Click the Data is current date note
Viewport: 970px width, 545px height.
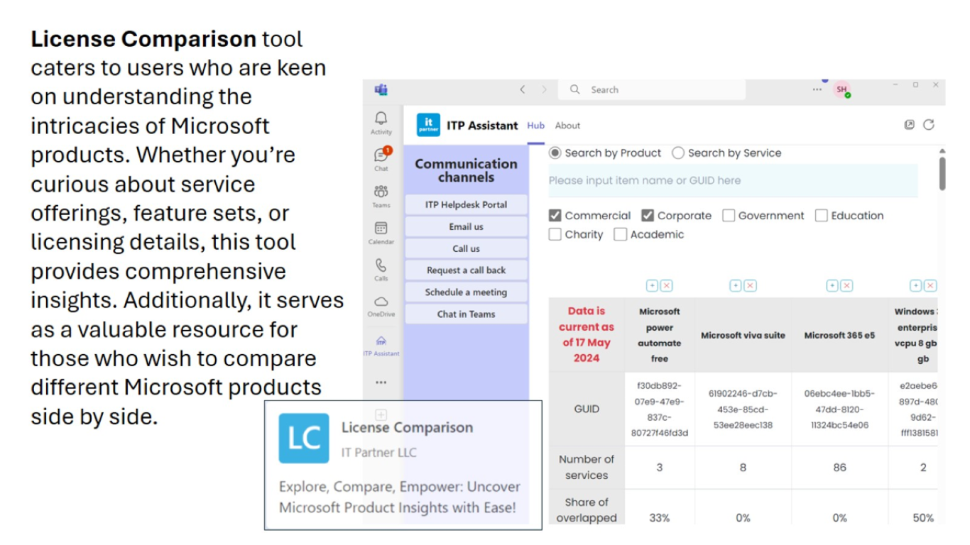coord(587,335)
